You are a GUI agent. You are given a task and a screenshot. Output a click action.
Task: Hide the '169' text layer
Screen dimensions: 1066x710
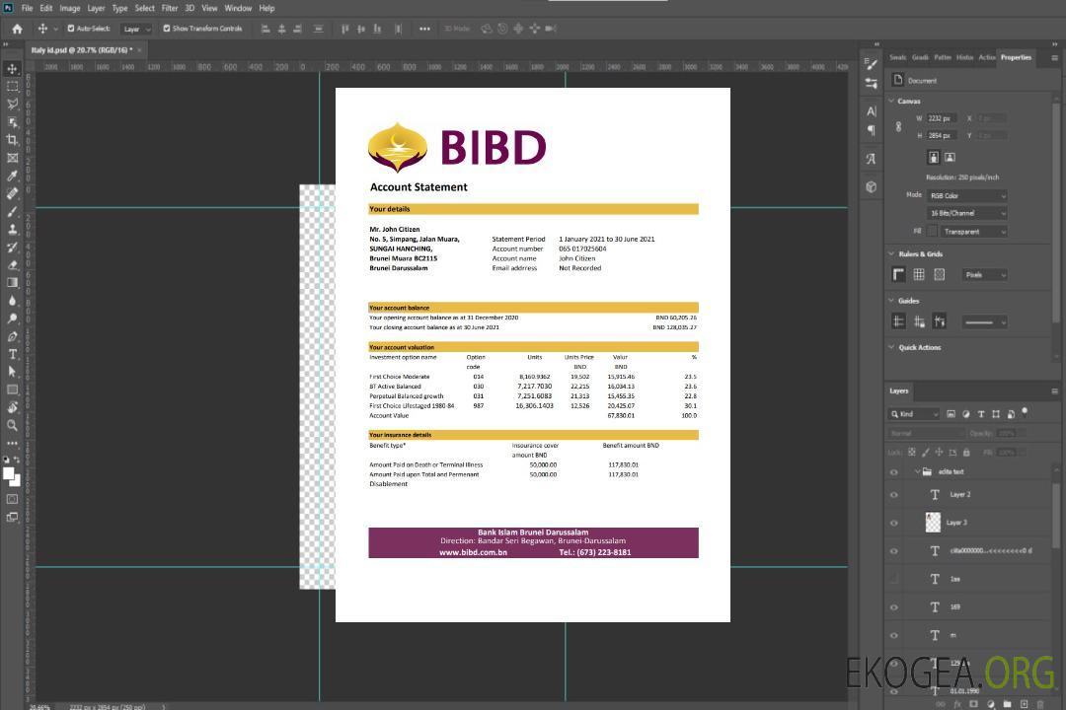point(894,607)
